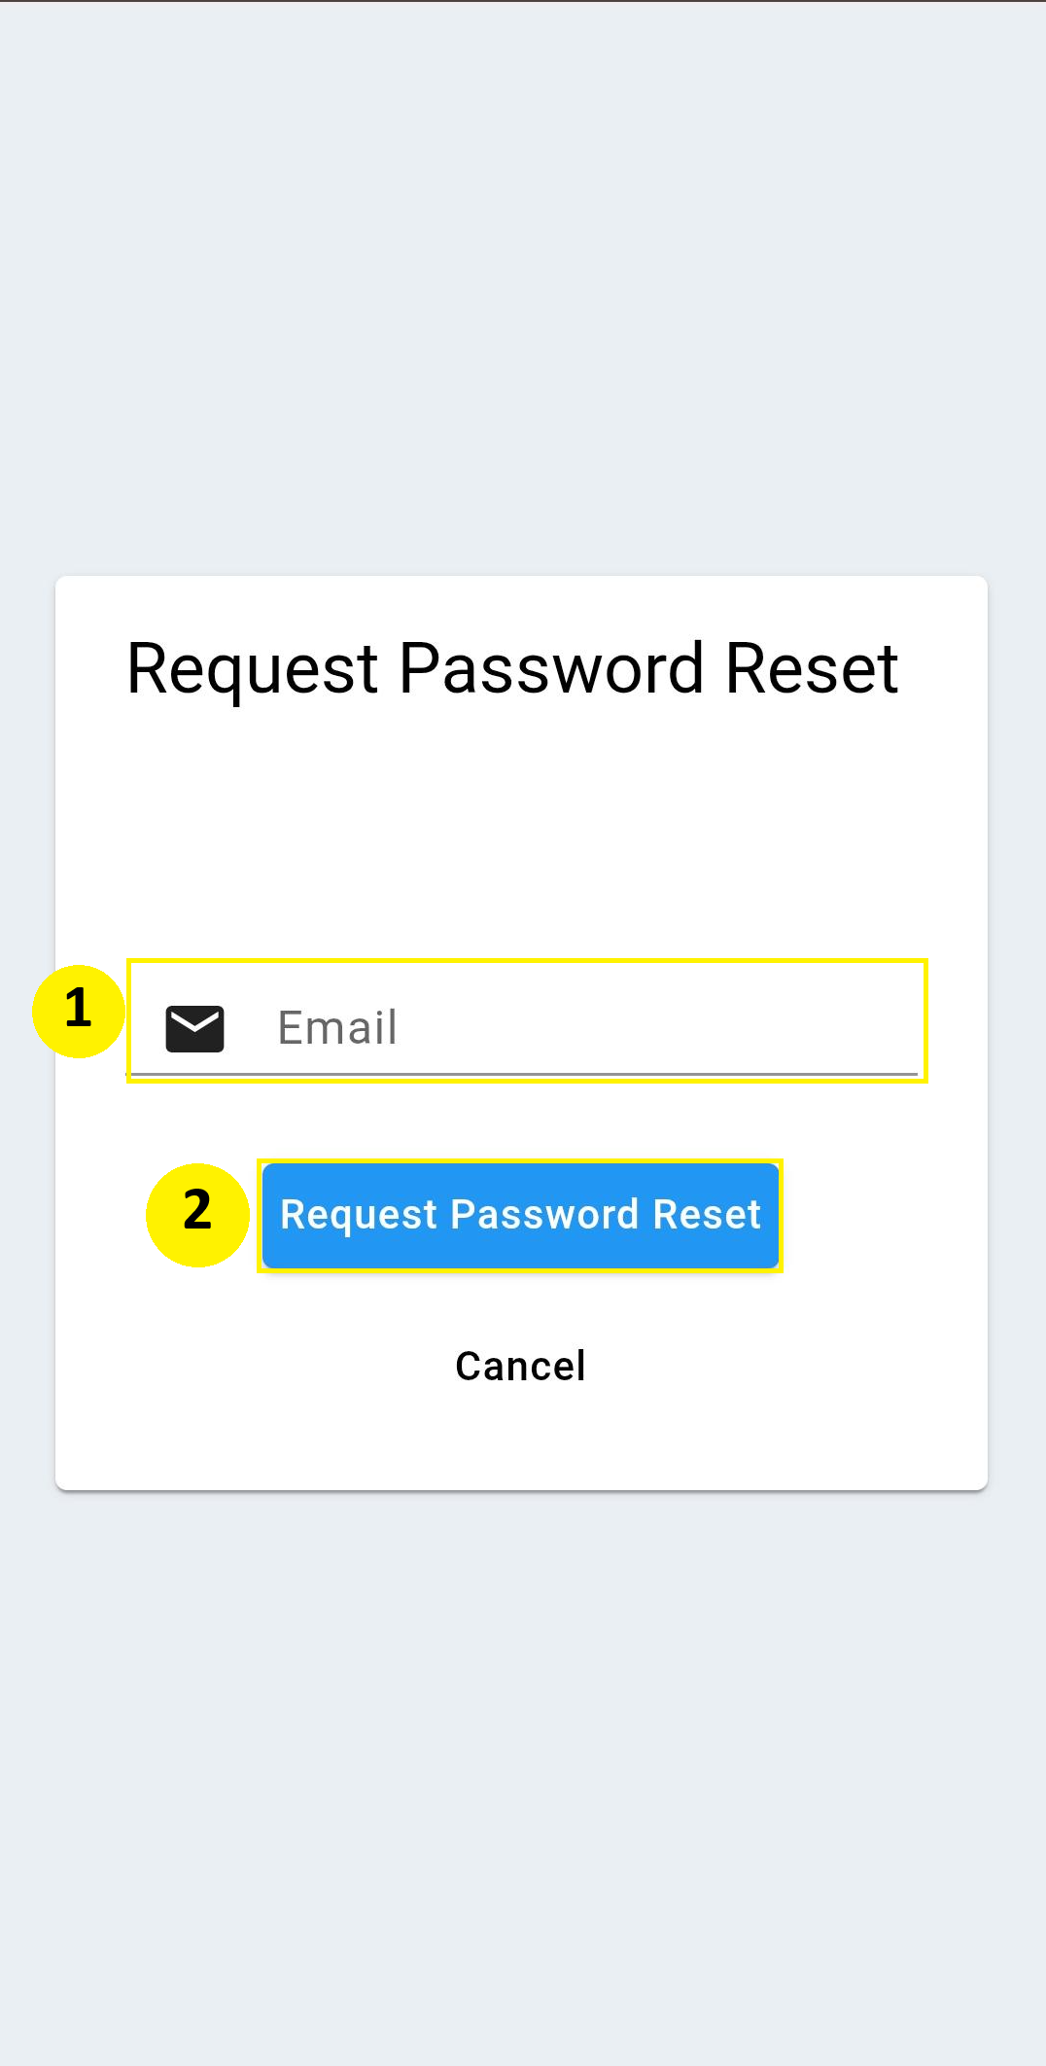Click the underline of the Email field
Image resolution: width=1046 pixels, height=2066 pixels.
(x=525, y=1074)
